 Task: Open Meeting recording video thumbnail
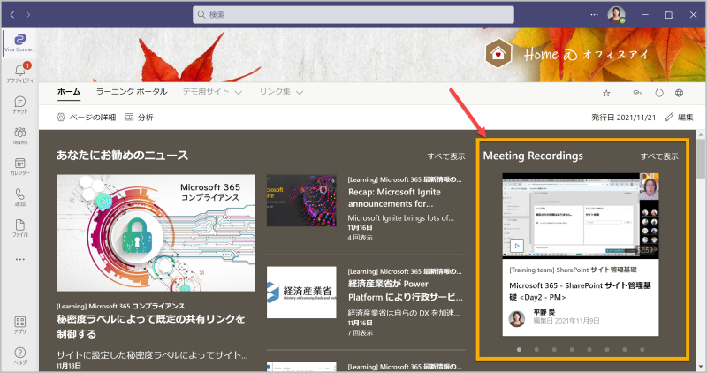(581, 216)
